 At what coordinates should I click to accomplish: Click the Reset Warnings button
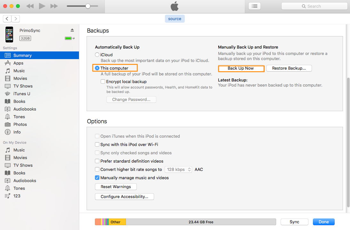(116, 187)
